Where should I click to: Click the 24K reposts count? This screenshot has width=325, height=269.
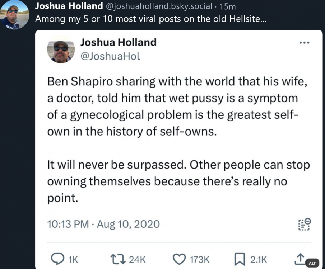(x=137, y=260)
